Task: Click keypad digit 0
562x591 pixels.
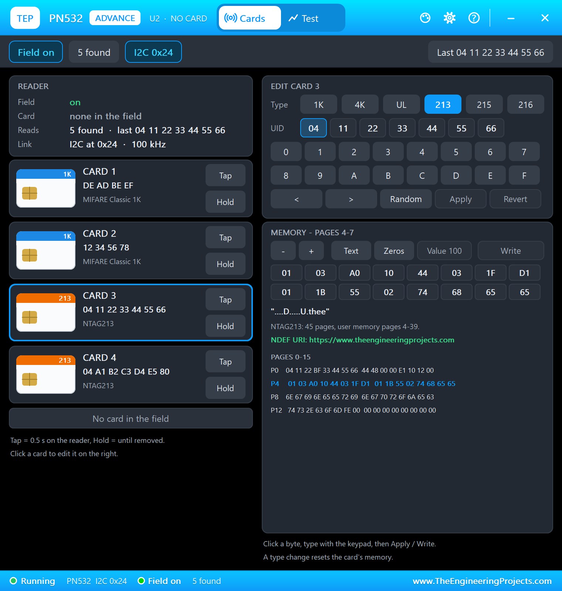Action: tap(286, 151)
